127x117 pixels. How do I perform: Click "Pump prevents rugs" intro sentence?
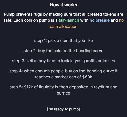point(23,14)
